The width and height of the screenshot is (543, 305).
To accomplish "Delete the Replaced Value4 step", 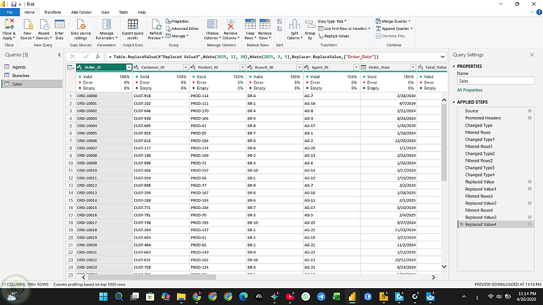I will click(x=462, y=224).
